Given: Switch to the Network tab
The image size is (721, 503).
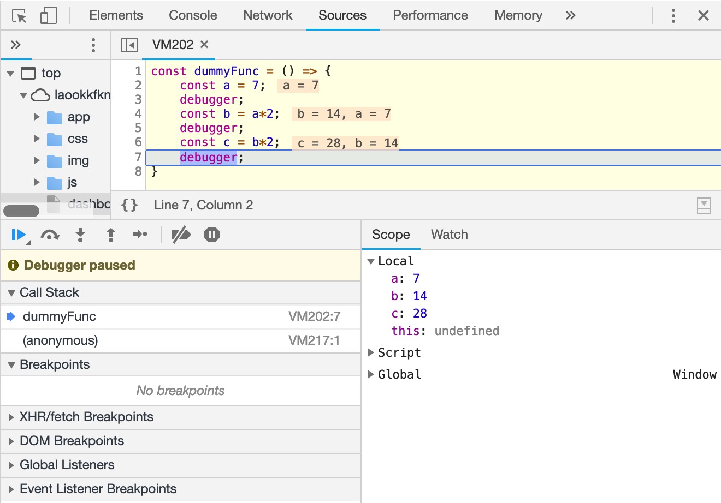Looking at the screenshot, I should [x=268, y=15].
